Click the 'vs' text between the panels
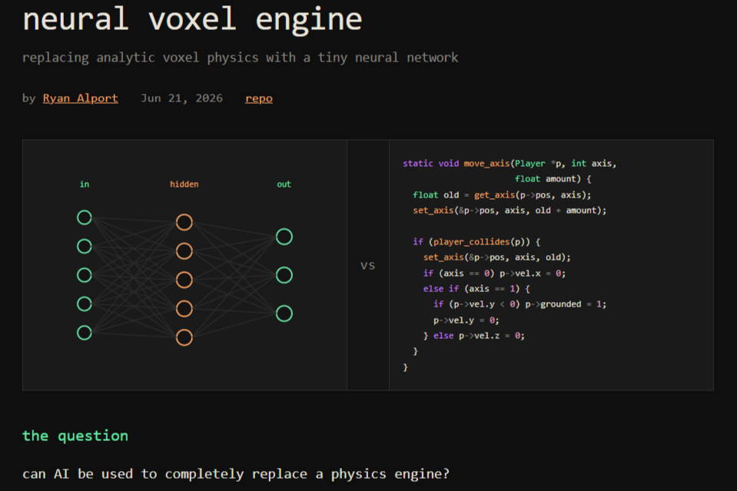This screenshot has height=491, width=737. 367,266
